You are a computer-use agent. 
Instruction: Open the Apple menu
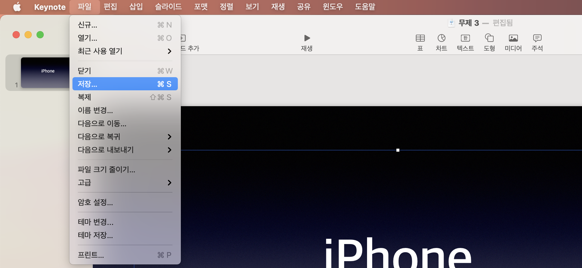[17, 7]
